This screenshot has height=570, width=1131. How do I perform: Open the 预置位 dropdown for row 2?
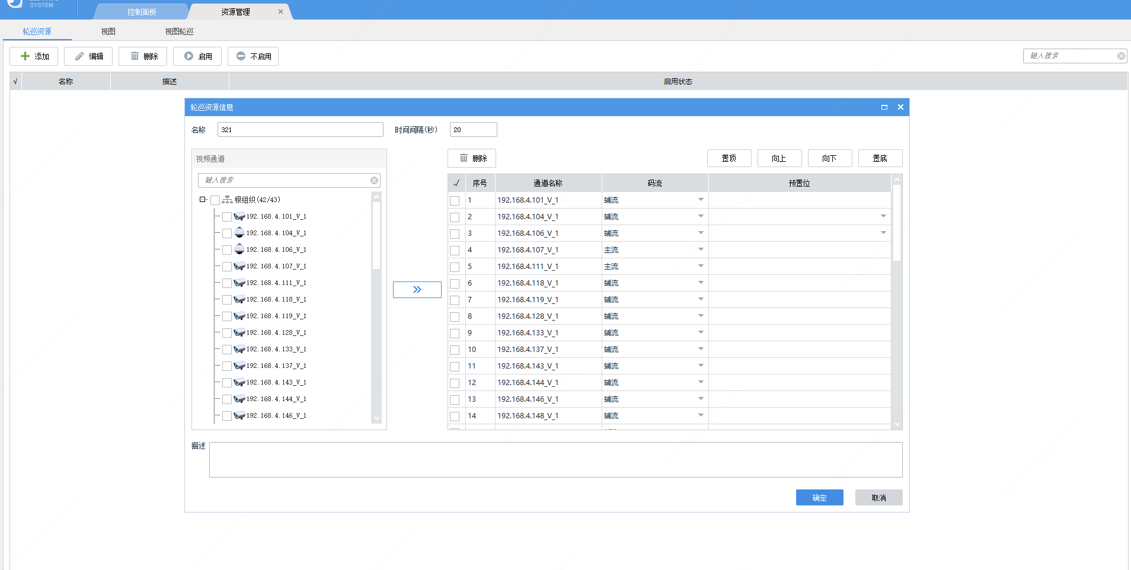pos(883,216)
